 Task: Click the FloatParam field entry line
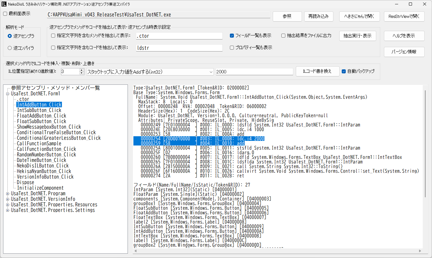click(x=189, y=194)
